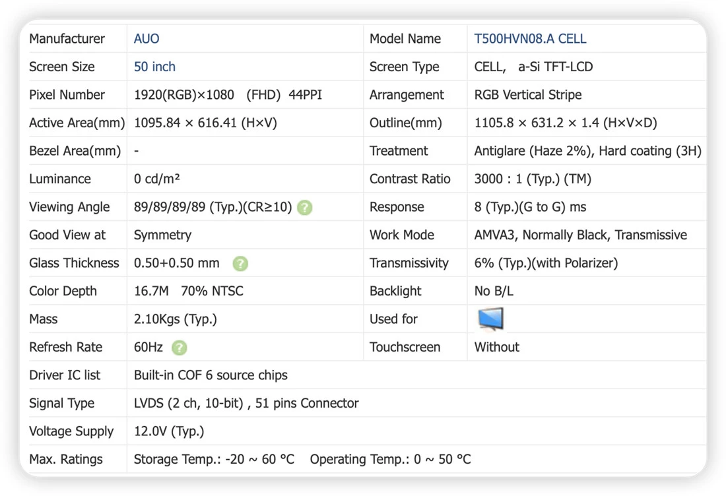Select the Voltage Supply value 12.0V (Typ.)
Viewport: 726px width, 496px height.
coord(169,431)
